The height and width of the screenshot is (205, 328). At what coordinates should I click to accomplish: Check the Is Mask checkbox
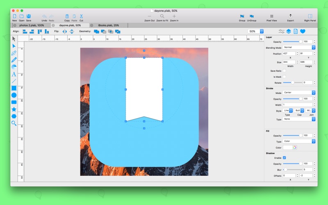(285, 77)
